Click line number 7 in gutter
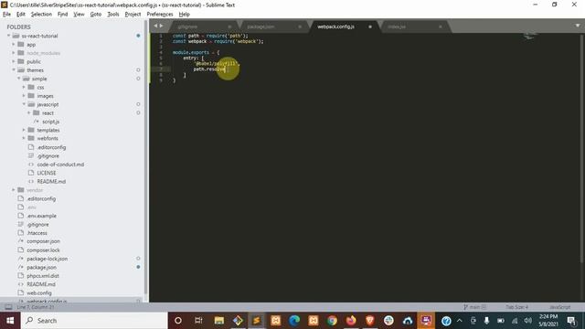Image resolution: width=585 pixels, height=329 pixels. (161, 69)
